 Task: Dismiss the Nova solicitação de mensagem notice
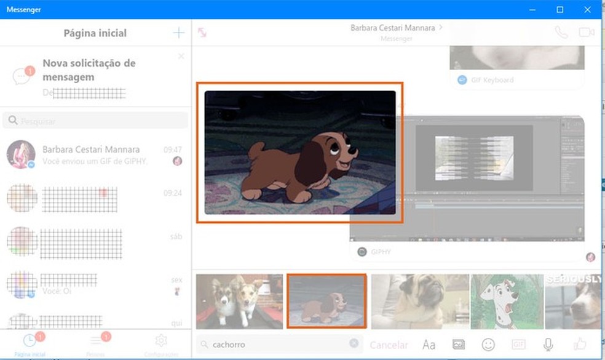[181, 56]
